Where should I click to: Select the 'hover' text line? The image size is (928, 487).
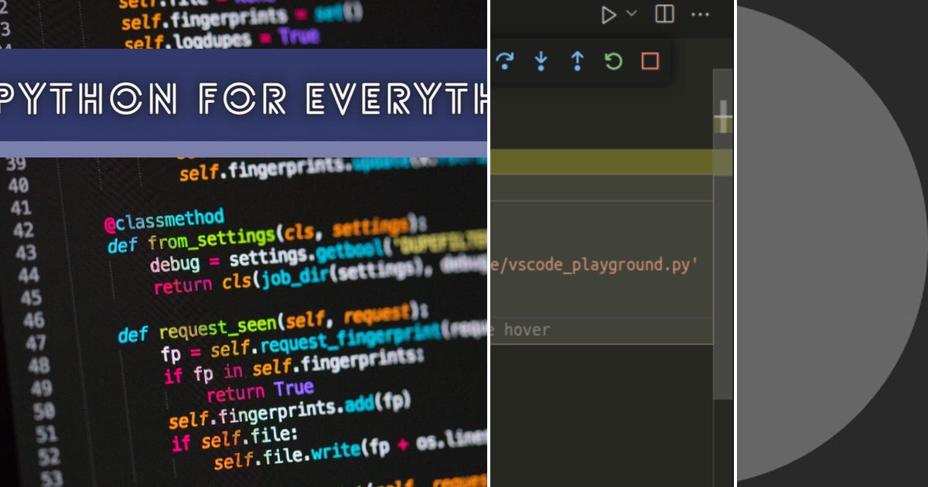tap(530, 329)
